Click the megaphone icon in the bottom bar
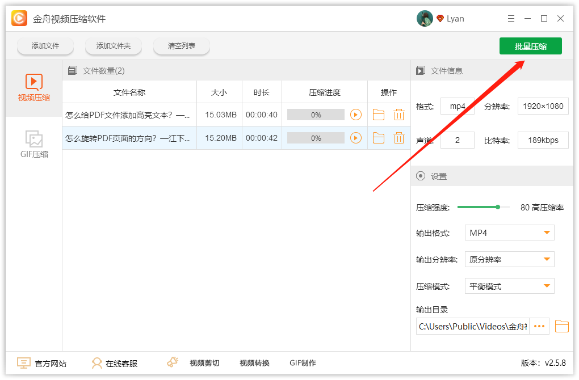Screen dimensions: 579x380 click(173, 362)
